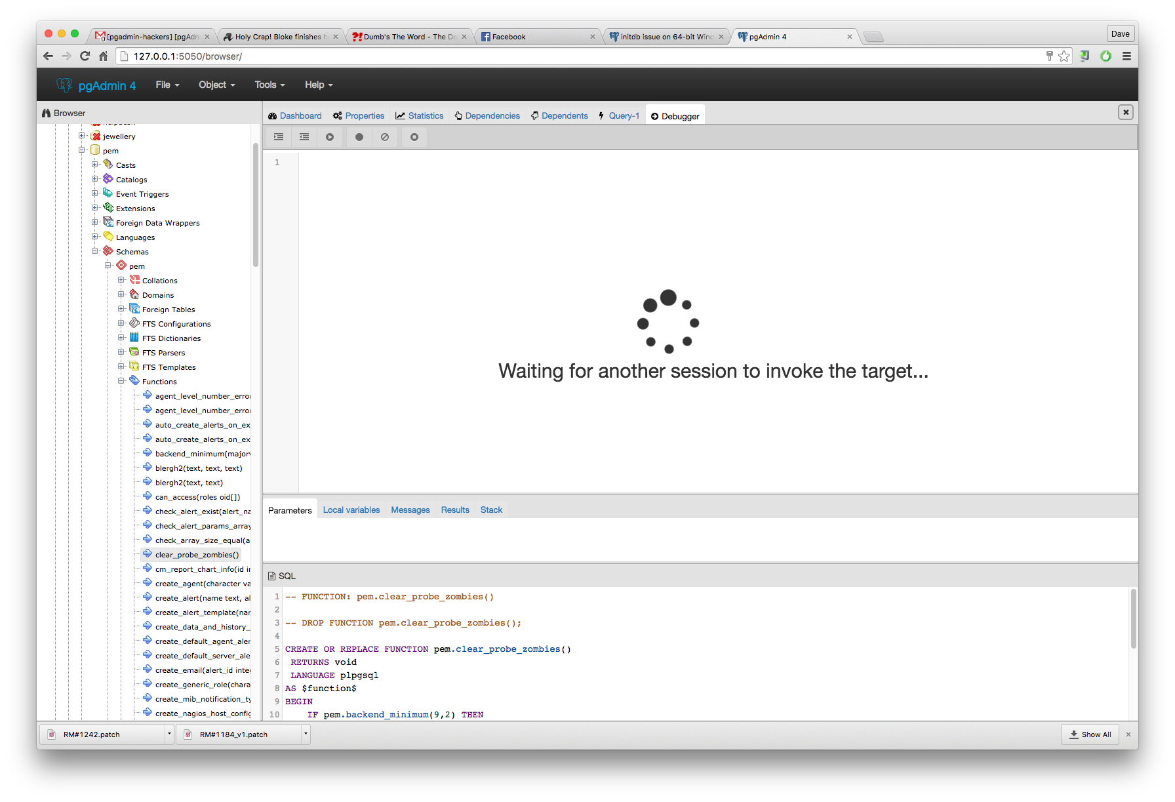Image resolution: width=1175 pixels, height=802 pixels.
Task: Expand the Collations tree node
Action: click(x=121, y=280)
